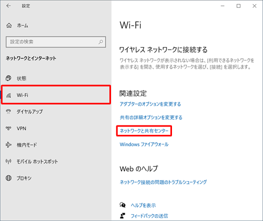The image size is (263, 221).
Task: Click the feedback person icon
Action: click(x=123, y=216)
